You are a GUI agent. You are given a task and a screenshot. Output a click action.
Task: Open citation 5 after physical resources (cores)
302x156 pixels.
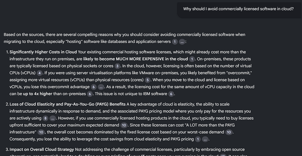(x=147, y=80)
